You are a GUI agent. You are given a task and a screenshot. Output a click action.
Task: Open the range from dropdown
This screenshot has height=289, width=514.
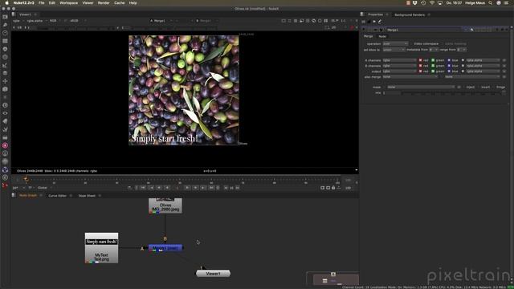(461, 50)
